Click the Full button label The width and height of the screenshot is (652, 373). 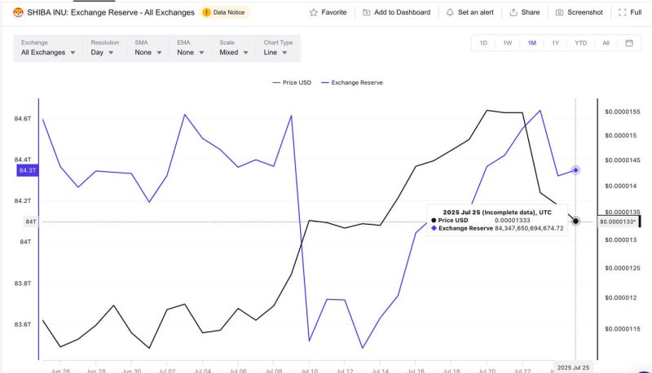[x=636, y=12]
